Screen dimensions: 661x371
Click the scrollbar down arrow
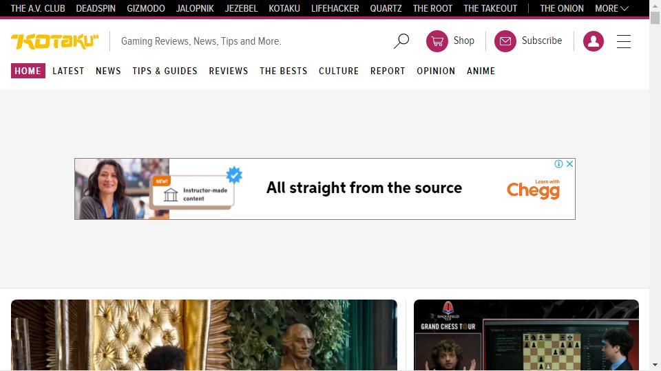tap(655, 365)
